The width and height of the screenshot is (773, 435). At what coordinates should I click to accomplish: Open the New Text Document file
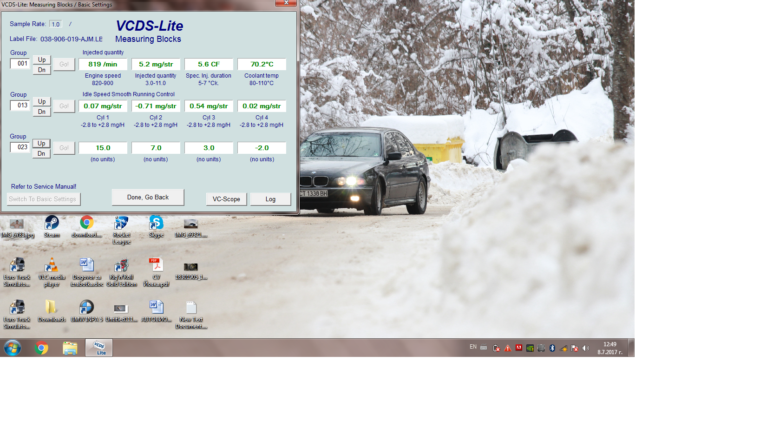click(191, 309)
